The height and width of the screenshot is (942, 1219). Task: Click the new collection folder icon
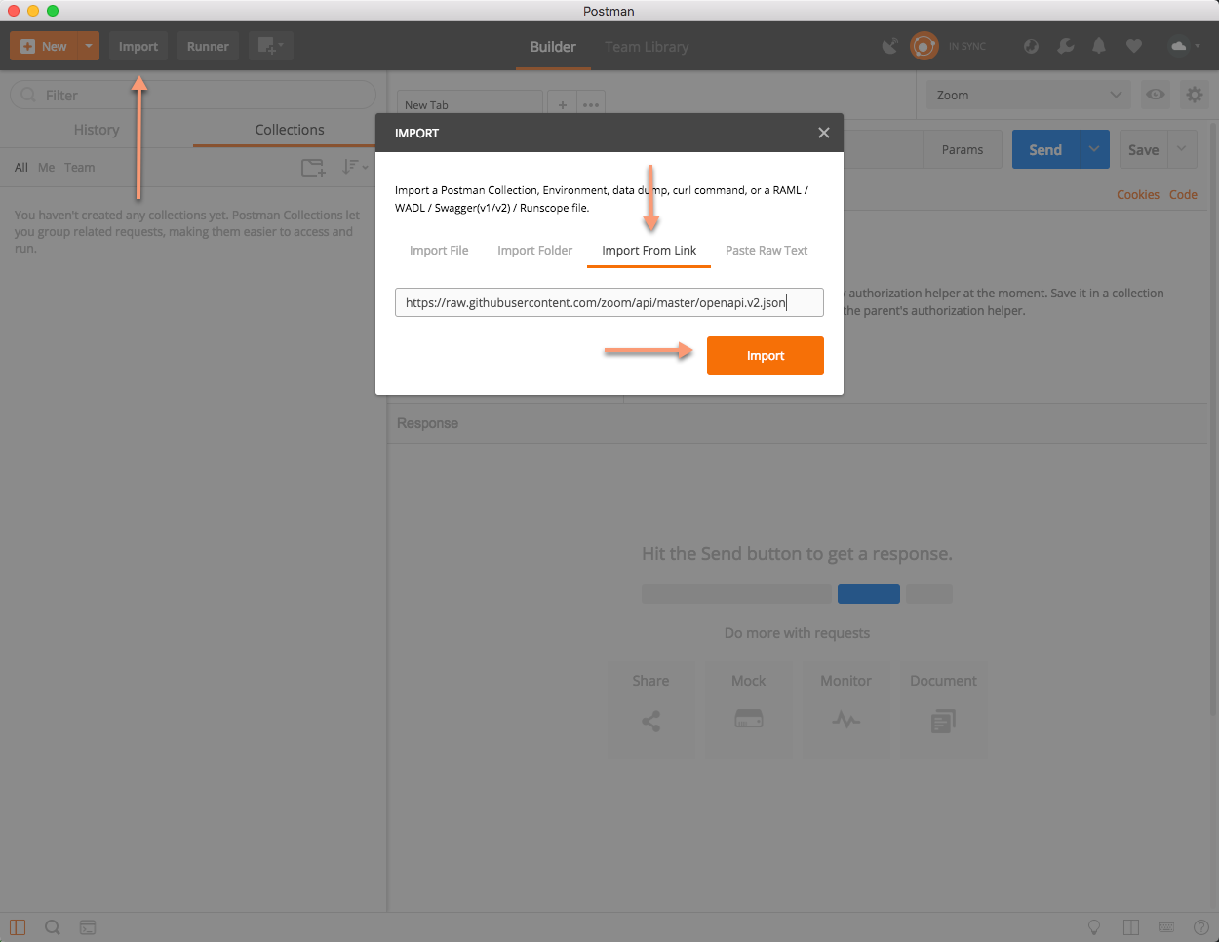point(313,168)
